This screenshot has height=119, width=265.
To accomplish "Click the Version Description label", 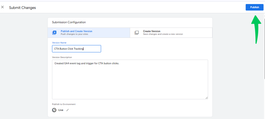I will pyautogui.click(x=62, y=57).
